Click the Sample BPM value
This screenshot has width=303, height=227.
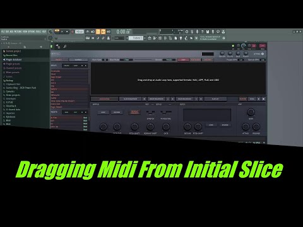coord(263,60)
